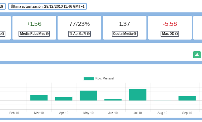Toggle Rdo. Mensual legend color swatch

point(89,78)
